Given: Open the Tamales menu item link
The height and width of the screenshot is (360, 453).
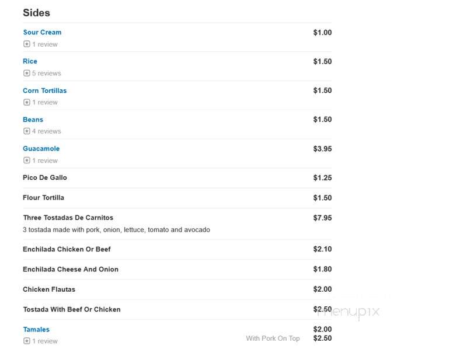Looking at the screenshot, I should [x=36, y=330].
